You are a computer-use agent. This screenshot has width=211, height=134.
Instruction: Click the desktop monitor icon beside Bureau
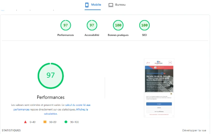(x=111, y=5)
